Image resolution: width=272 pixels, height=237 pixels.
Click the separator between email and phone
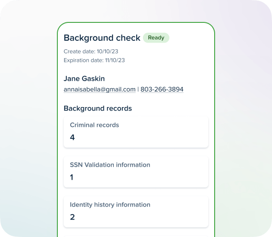click(138, 90)
